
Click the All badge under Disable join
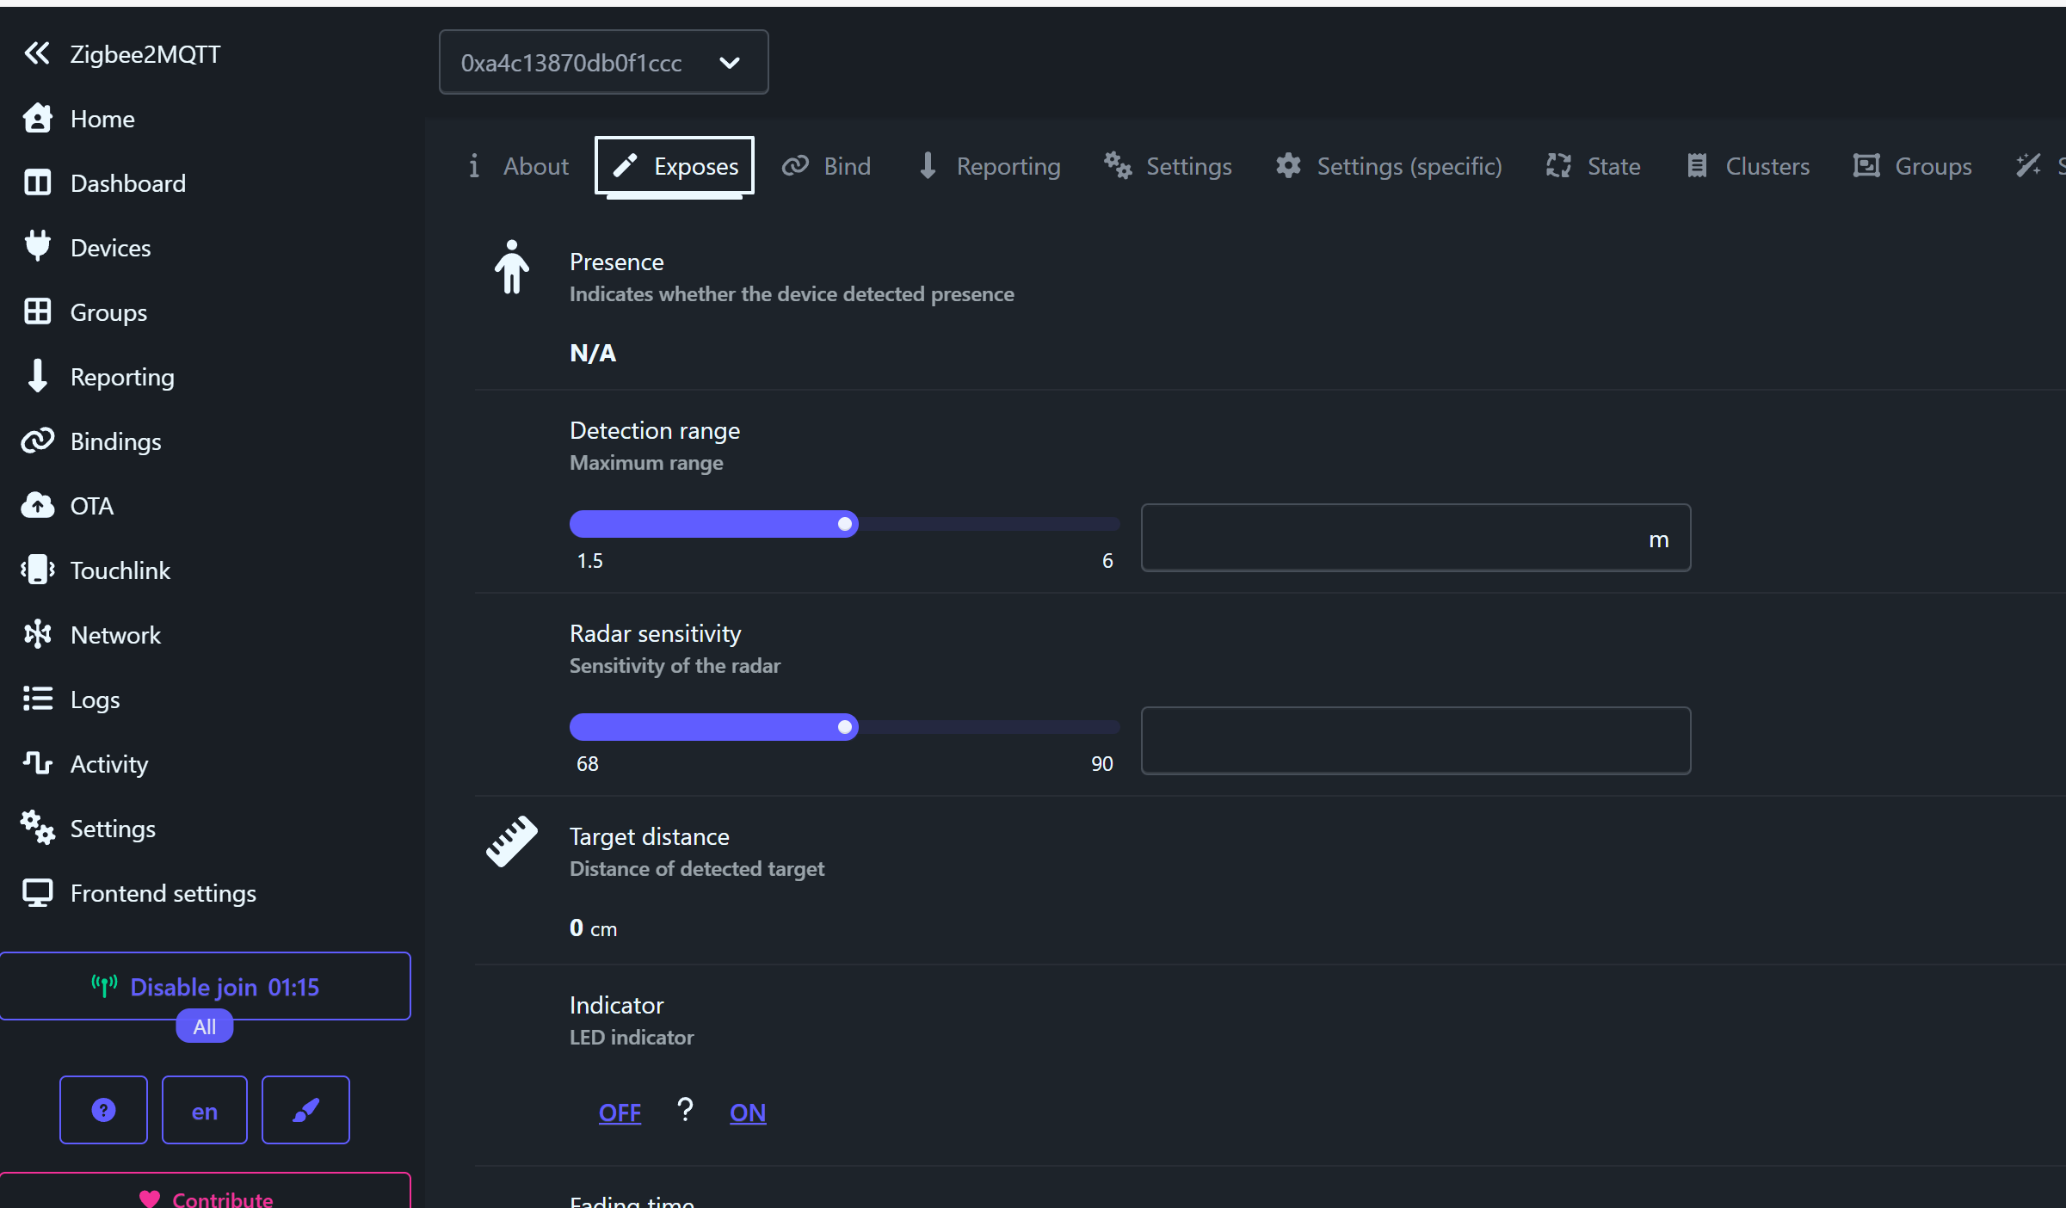click(x=204, y=1026)
